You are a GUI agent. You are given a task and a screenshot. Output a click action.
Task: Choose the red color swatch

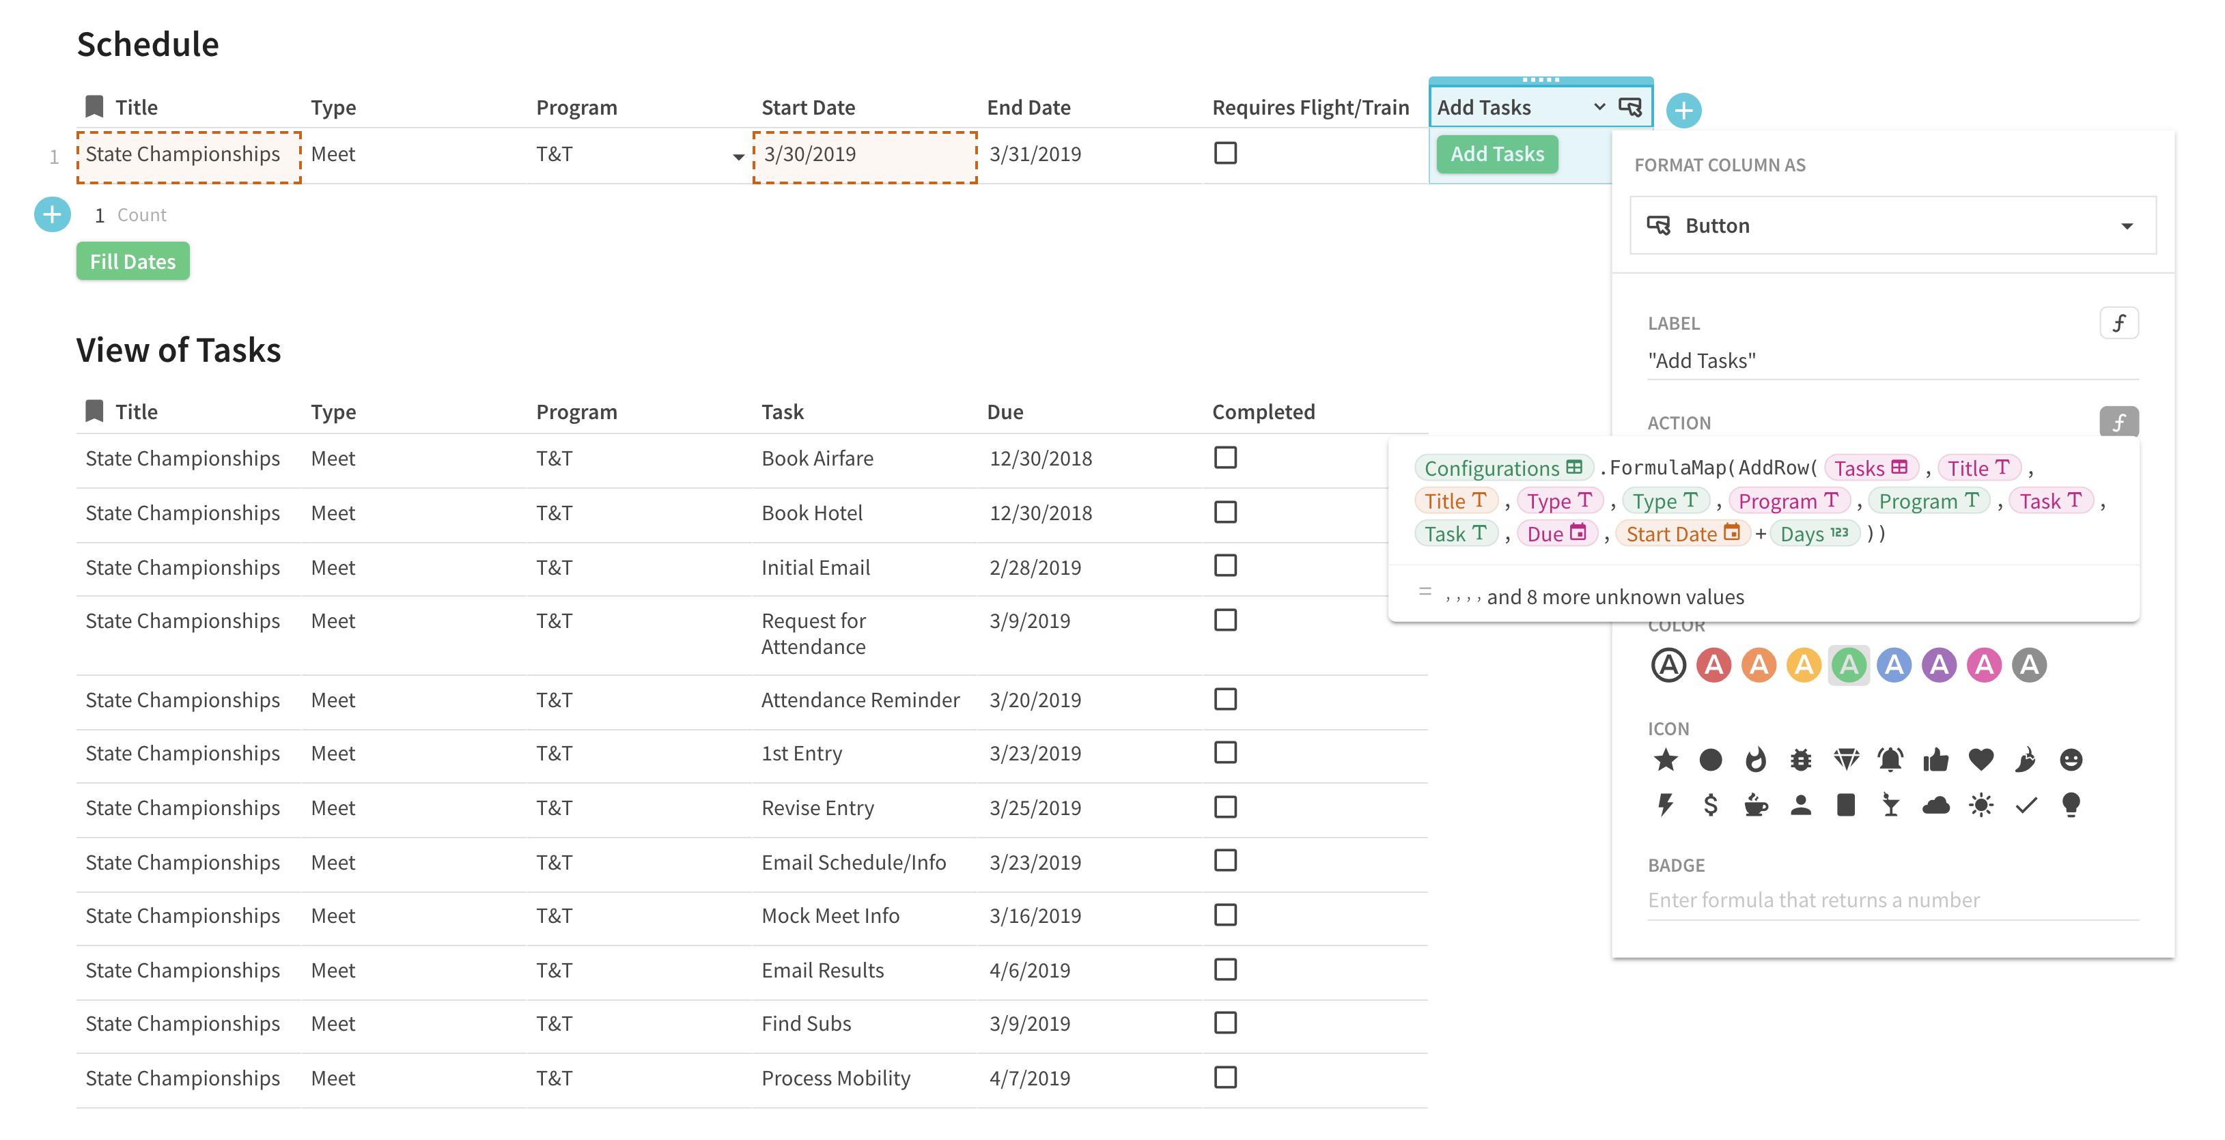[1713, 665]
